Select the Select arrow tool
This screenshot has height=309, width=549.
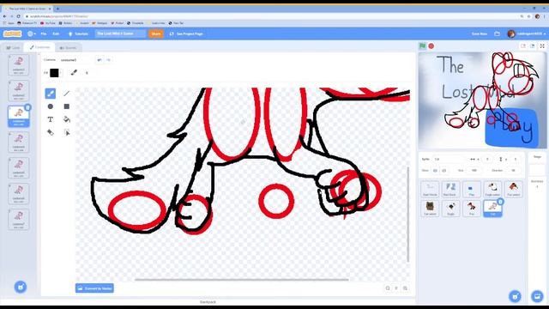click(67, 132)
